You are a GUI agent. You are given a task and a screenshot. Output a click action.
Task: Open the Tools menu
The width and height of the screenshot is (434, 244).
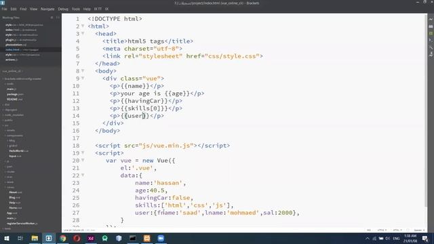tap(76, 9)
